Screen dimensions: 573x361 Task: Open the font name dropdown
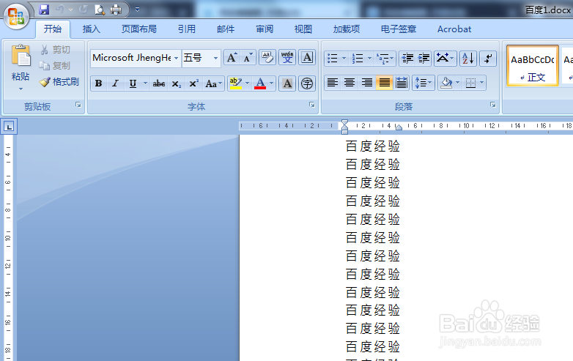point(176,58)
